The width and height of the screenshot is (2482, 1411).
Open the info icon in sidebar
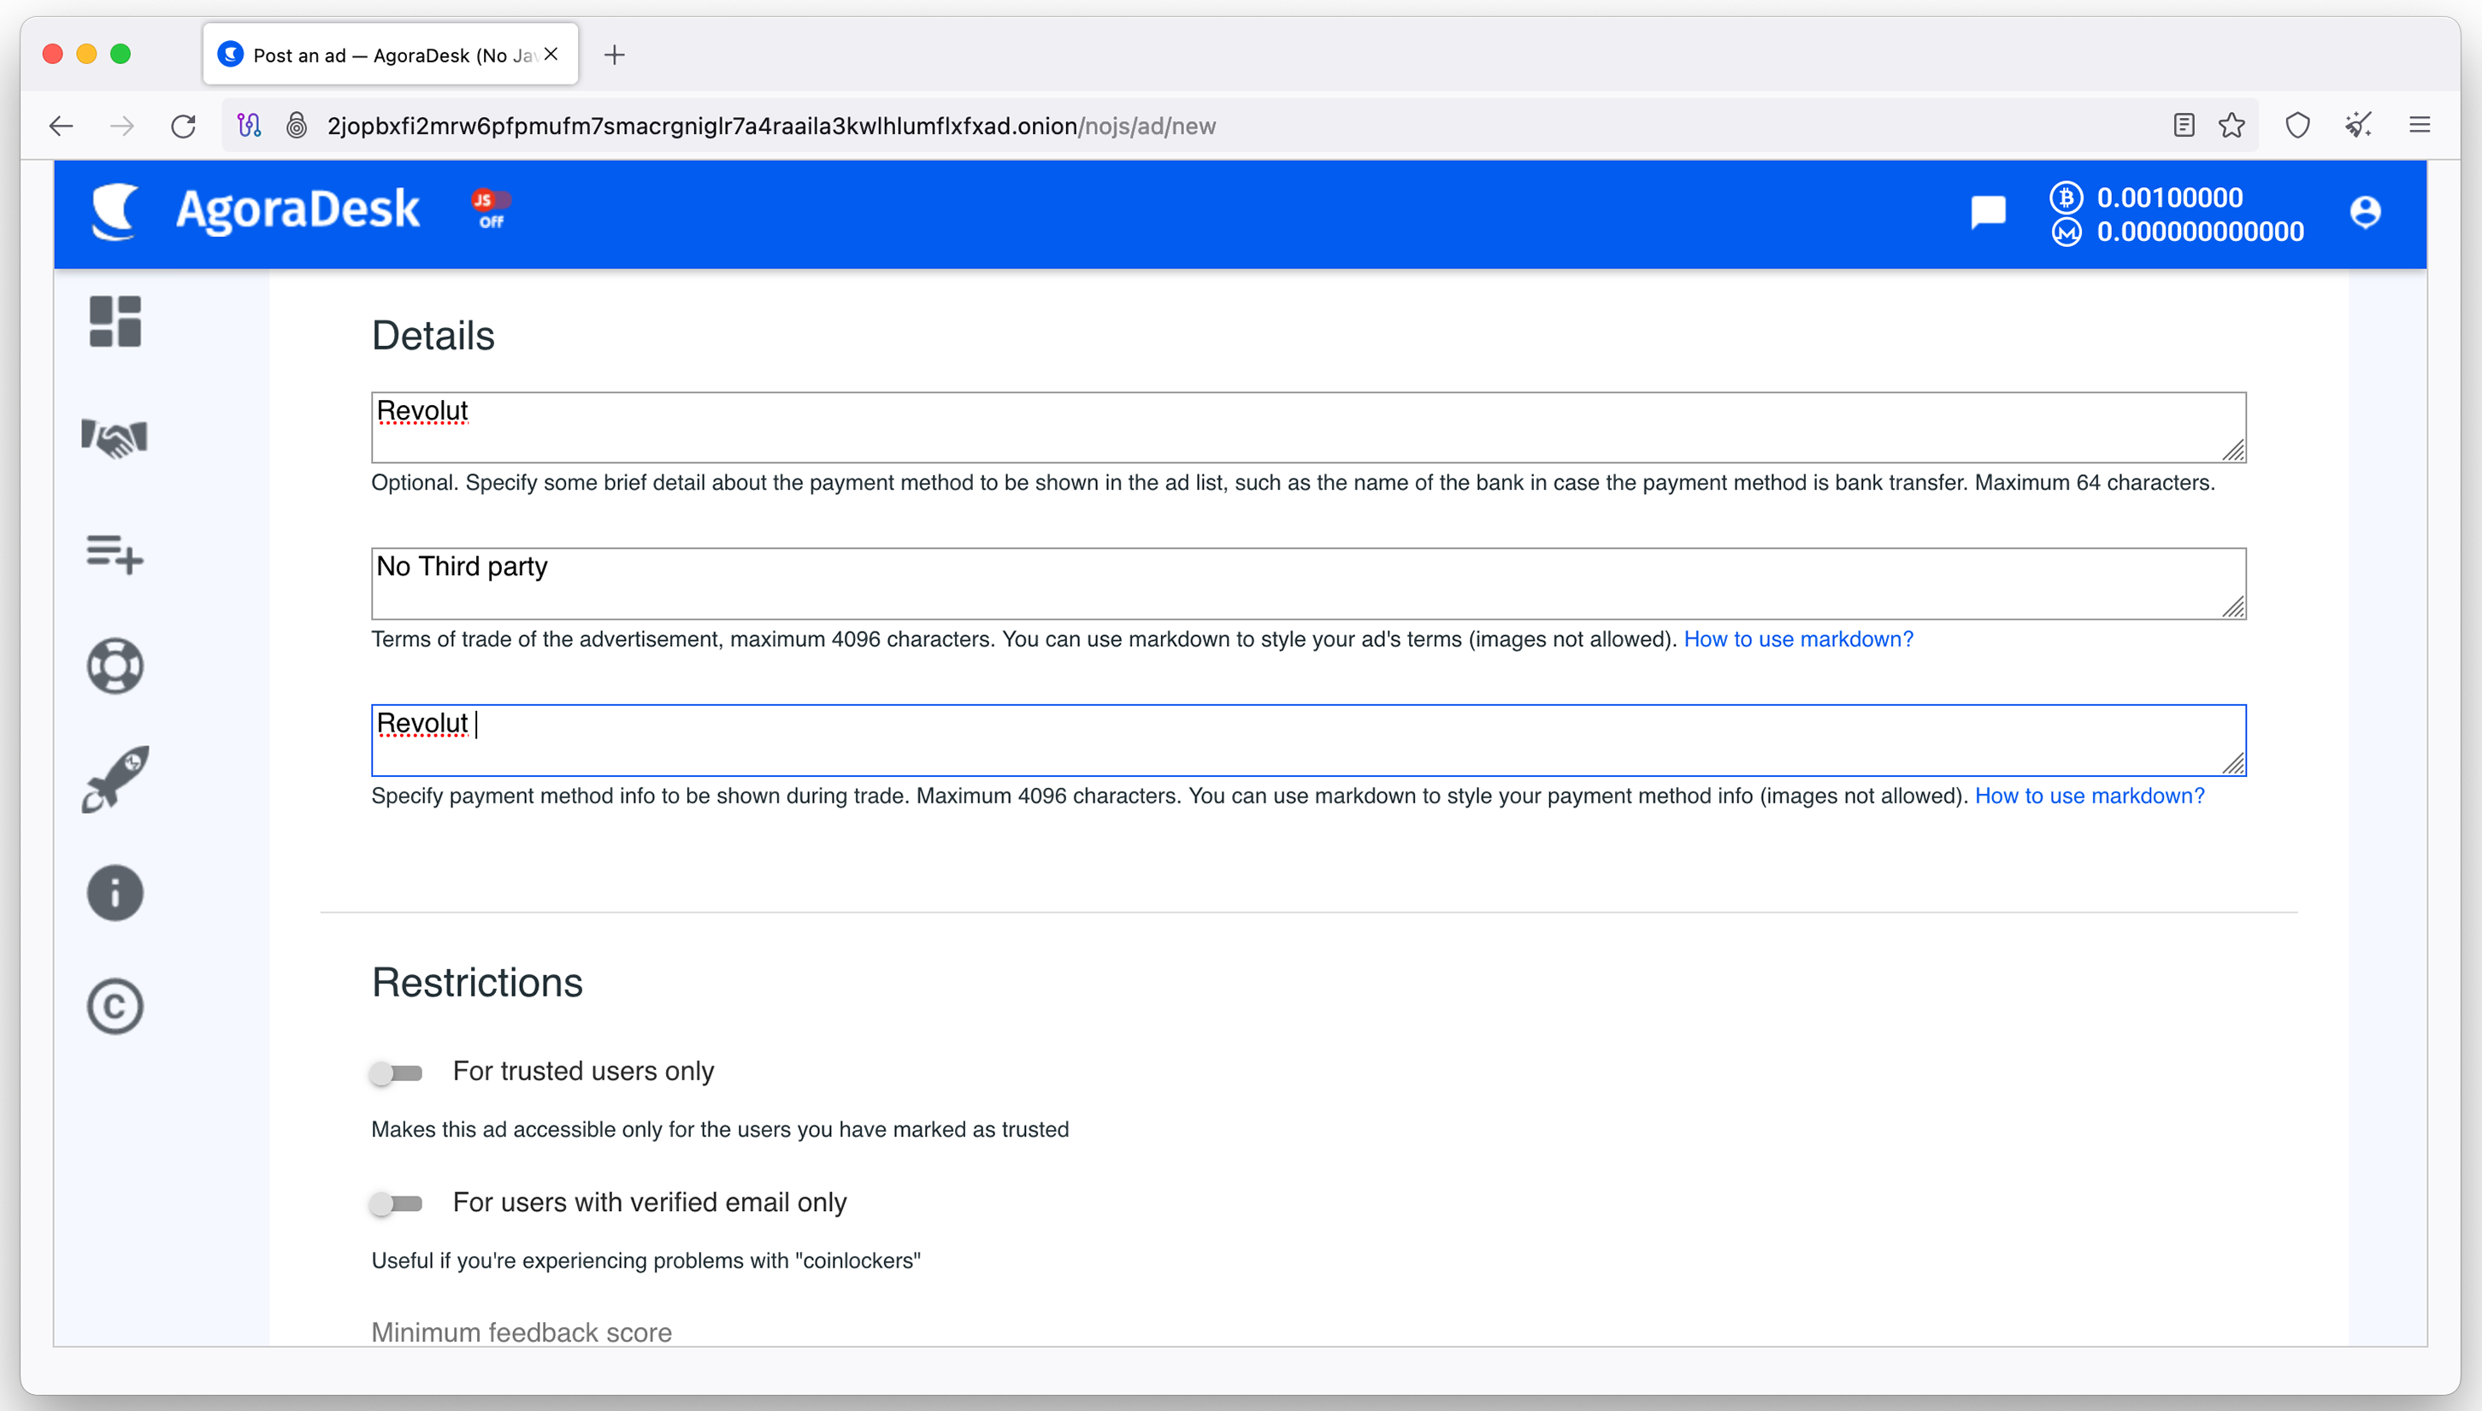pyautogui.click(x=115, y=892)
